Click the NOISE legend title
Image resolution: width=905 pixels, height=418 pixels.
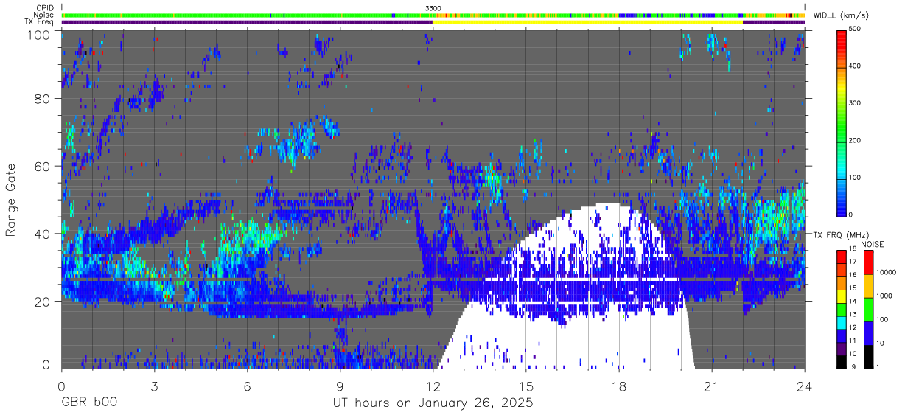tap(873, 244)
